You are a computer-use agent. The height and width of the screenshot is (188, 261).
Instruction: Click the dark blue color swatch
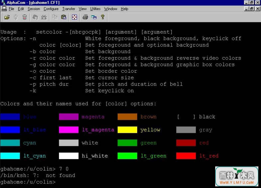pos(10,117)
